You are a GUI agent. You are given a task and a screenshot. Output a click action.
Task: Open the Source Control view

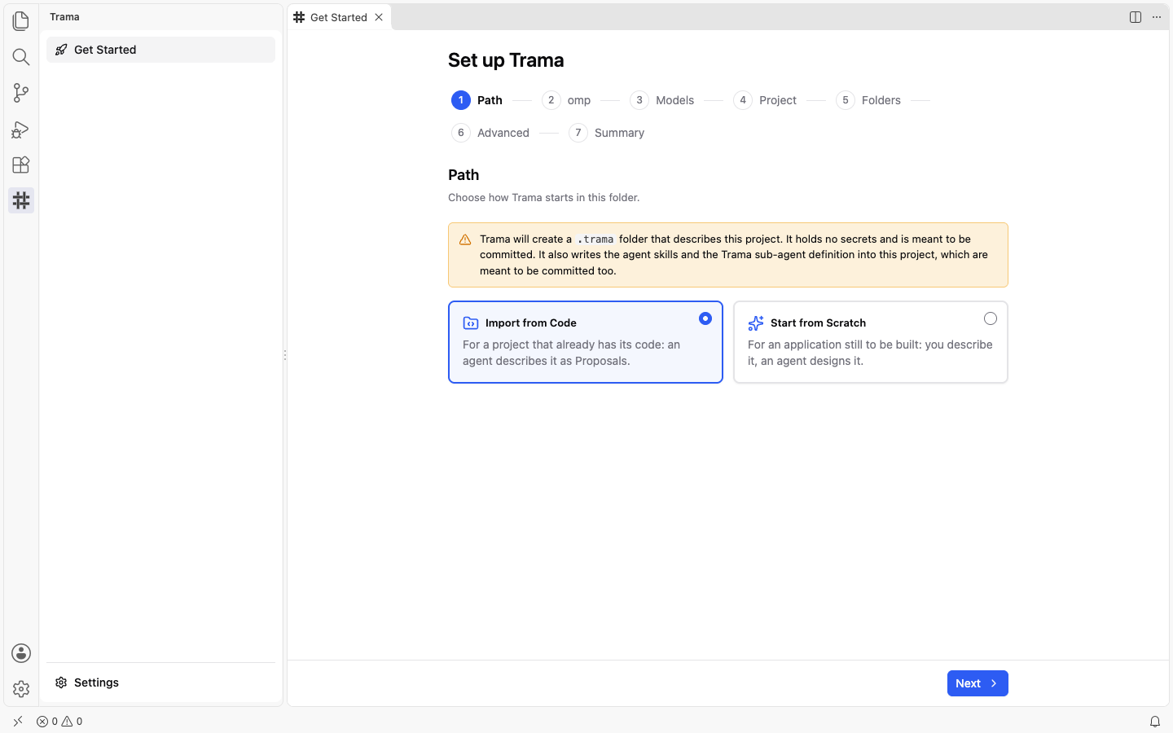[21, 93]
